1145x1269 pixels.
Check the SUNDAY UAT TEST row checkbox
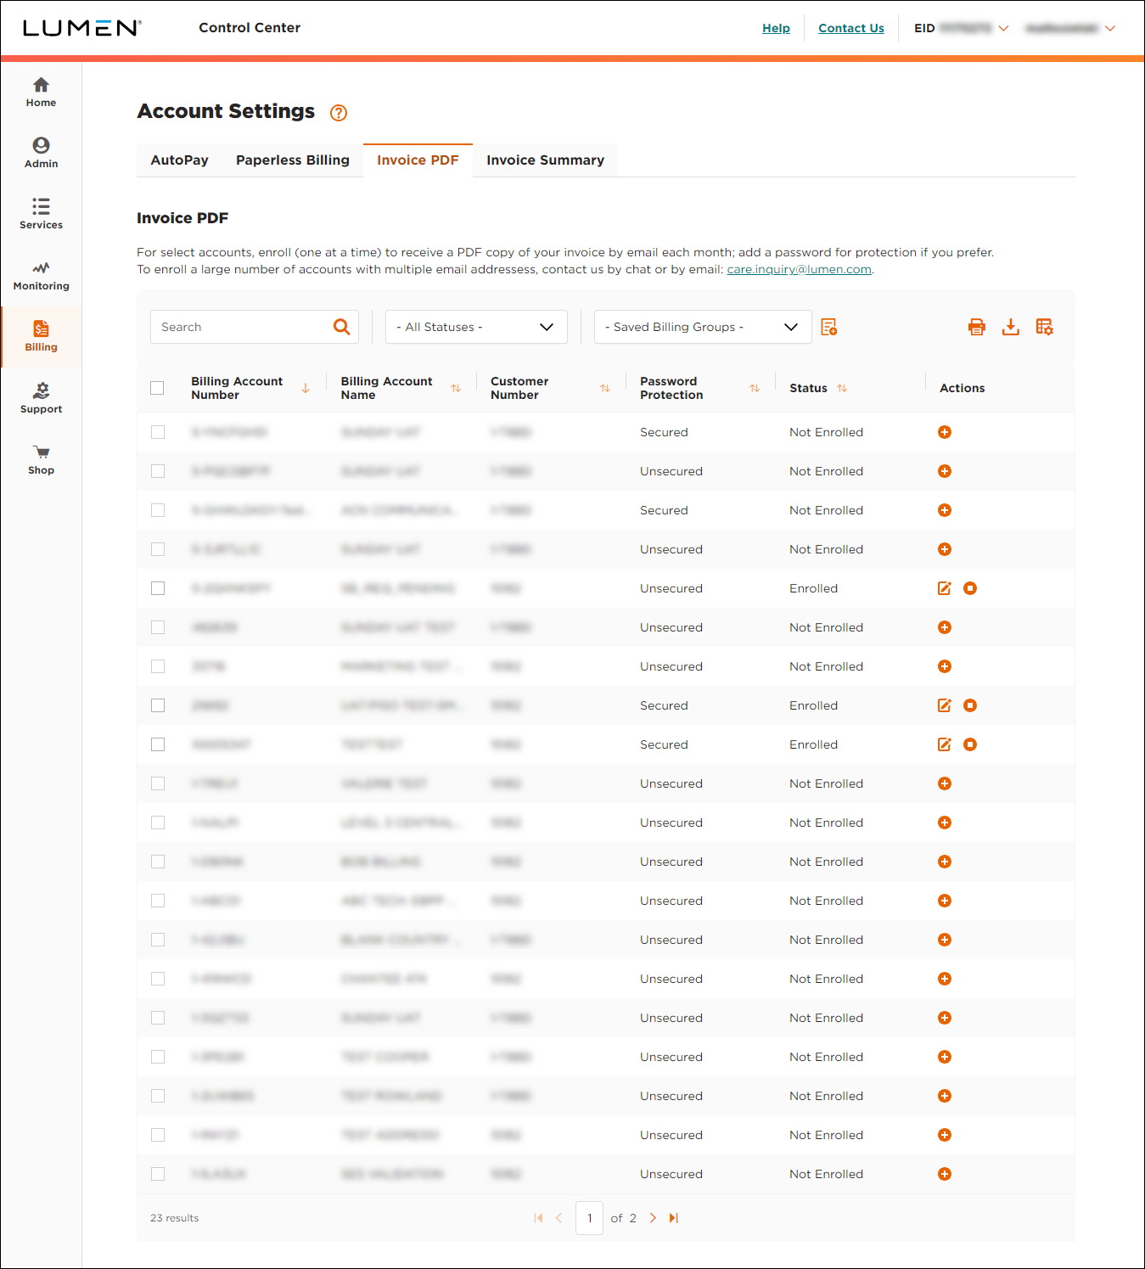pyautogui.click(x=158, y=627)
